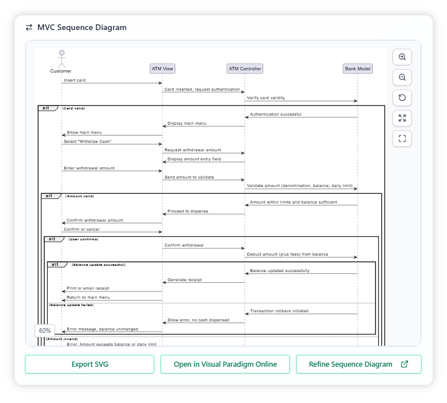Reset the diagram view with rotate icon
The width and height of the screenshot is (447, 403).
coord(402,98)
